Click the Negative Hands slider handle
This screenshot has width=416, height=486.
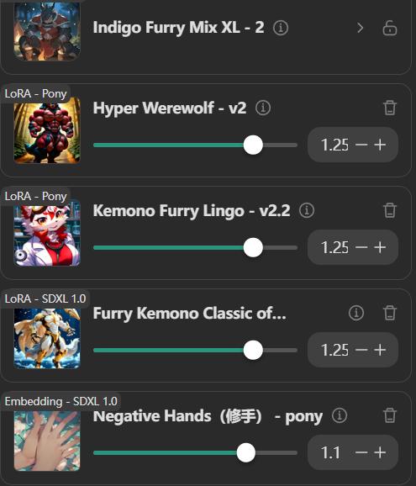pos(246,452)
